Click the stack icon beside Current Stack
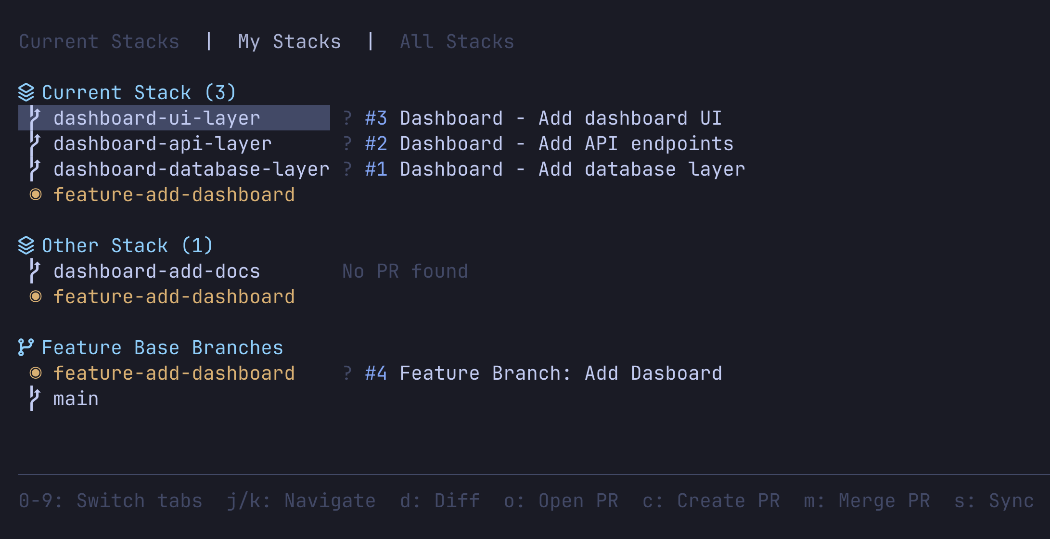Image resolution: width=1050 pixels, height=539 pixels. point(26,91)
